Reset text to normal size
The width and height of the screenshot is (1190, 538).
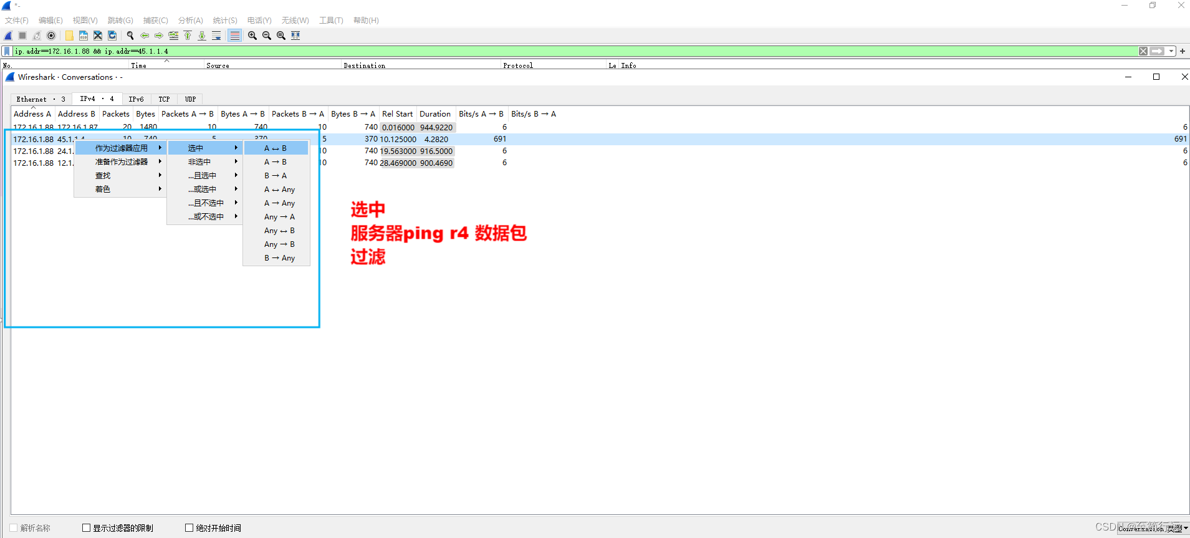click(x=281, y=36)
